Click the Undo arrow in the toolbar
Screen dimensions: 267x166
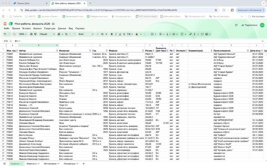click(x=5, y=34)
